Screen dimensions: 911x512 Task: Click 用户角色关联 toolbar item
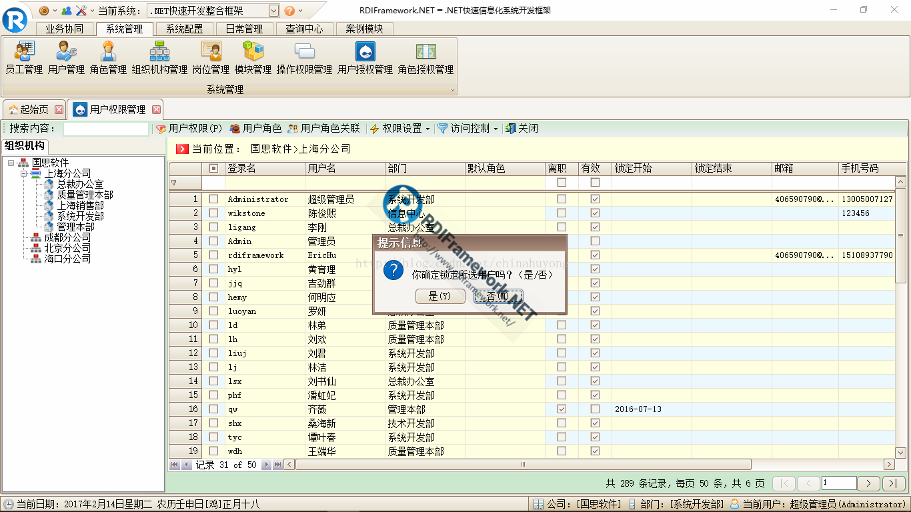pos(323,129)
